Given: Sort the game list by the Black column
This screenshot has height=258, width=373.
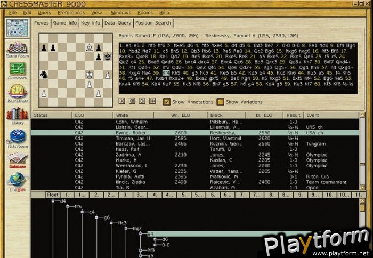Looking at the screenshot, I should coord(226,115).
